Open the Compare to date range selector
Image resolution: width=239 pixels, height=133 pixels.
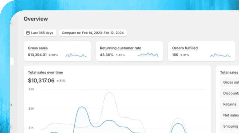click(x=93, y=33)
